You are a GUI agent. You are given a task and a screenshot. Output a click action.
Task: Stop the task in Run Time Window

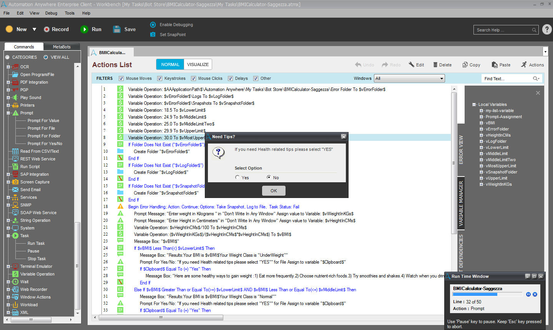pyautogui.click(x=535, y=294)
